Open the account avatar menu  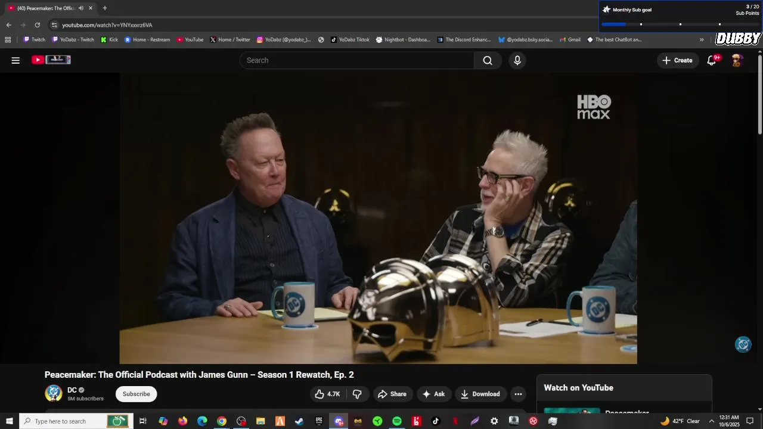click(737, 60)
